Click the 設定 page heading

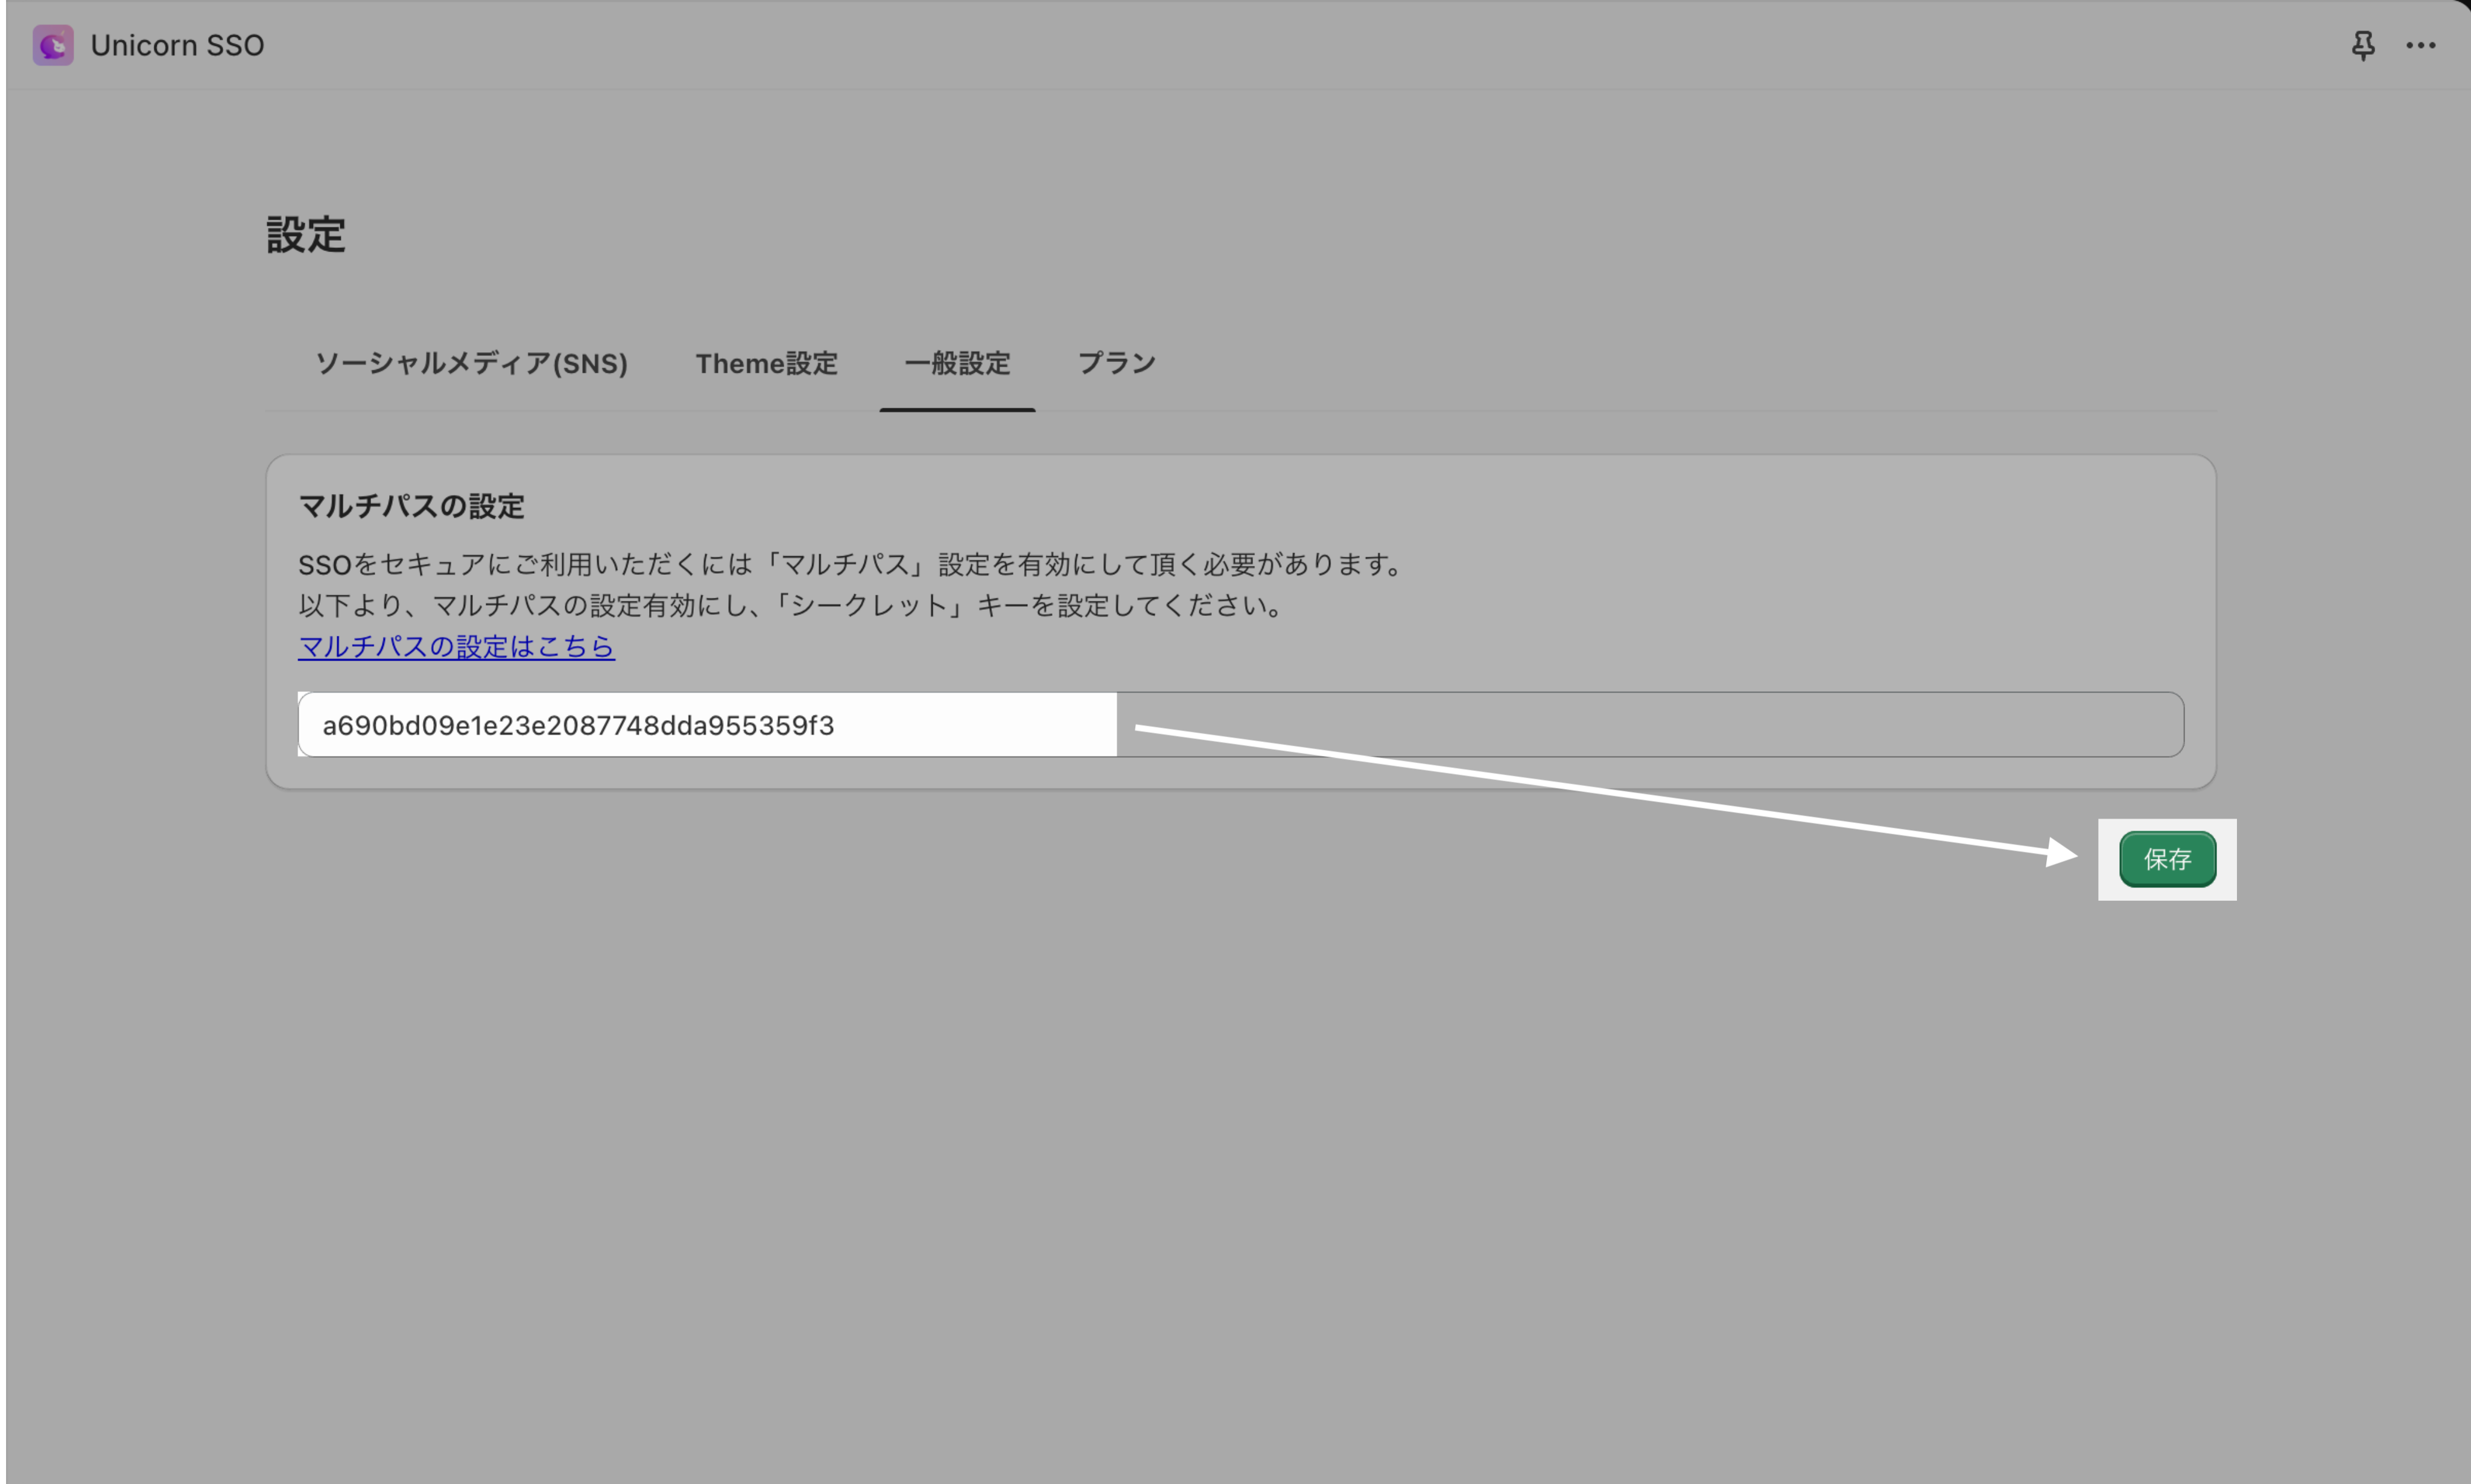(306, 234)
